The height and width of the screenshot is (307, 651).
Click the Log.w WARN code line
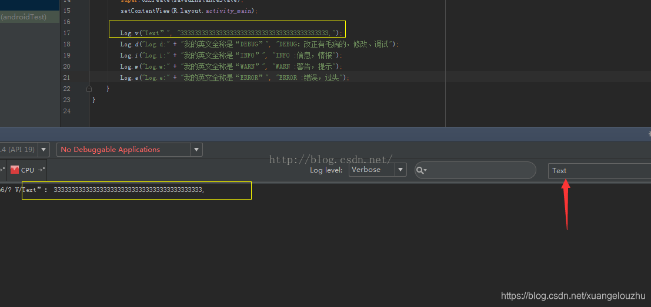click(232, 67)
